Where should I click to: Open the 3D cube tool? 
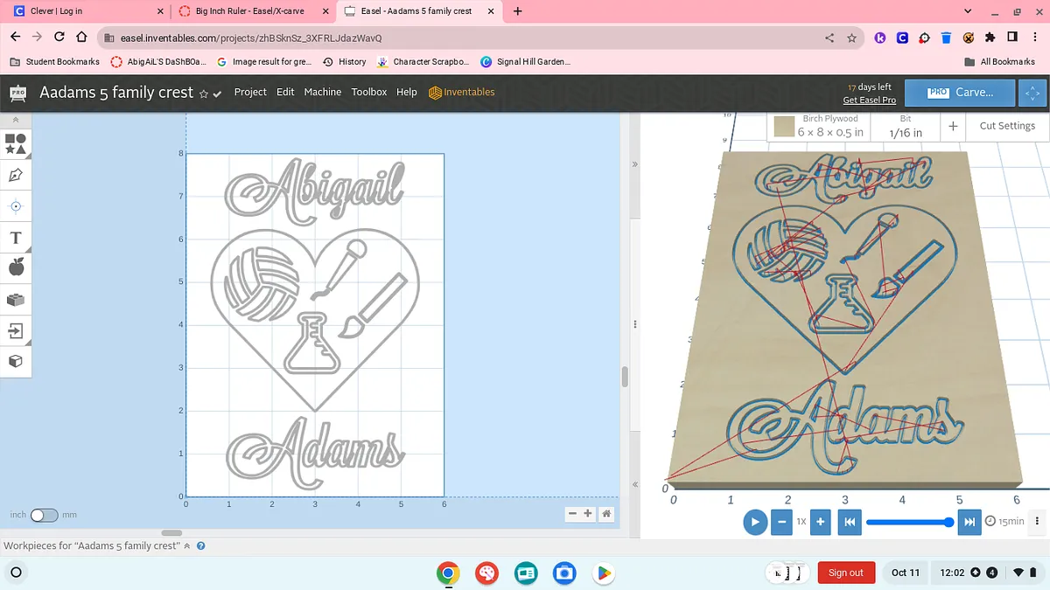click(16, 361)
